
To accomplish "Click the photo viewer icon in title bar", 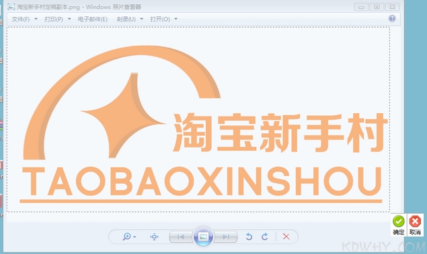I will click(x=11, y=7).
